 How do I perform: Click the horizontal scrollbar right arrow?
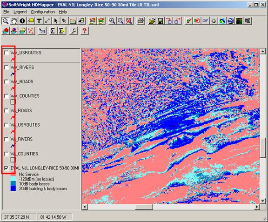(257, 207)
